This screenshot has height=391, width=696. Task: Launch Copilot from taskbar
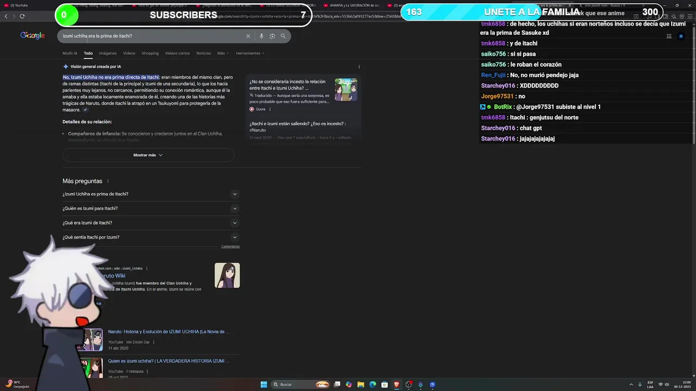[349, 384]
